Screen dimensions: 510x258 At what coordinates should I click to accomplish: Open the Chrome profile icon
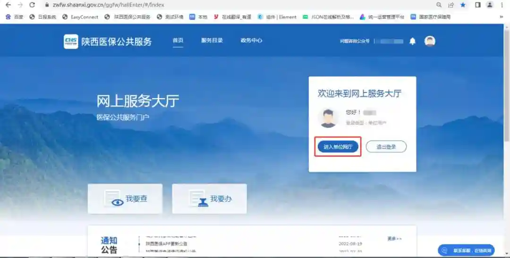click(x=490, y=5)
